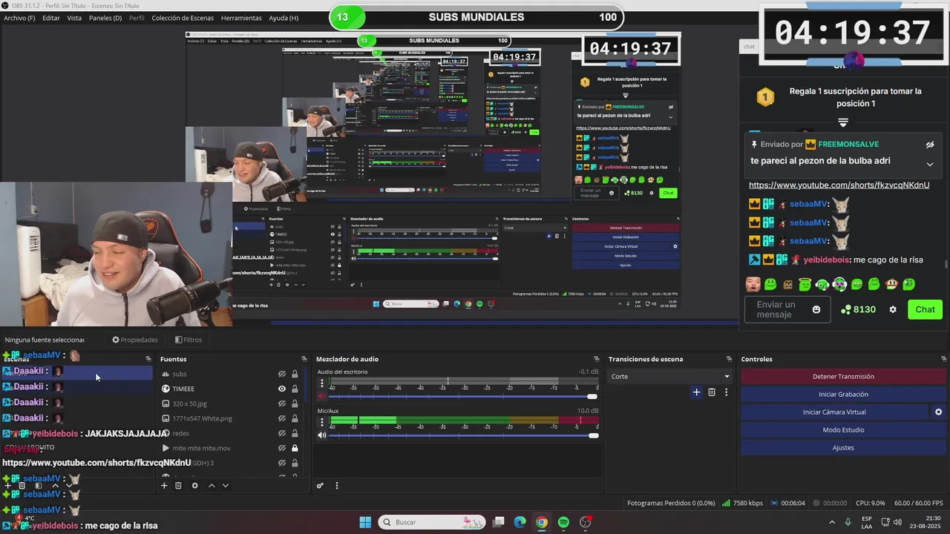Open Spotify from the Windows taskbar
Image resolution: width=950 pixels, height=534 pixels.
[563, 522]
